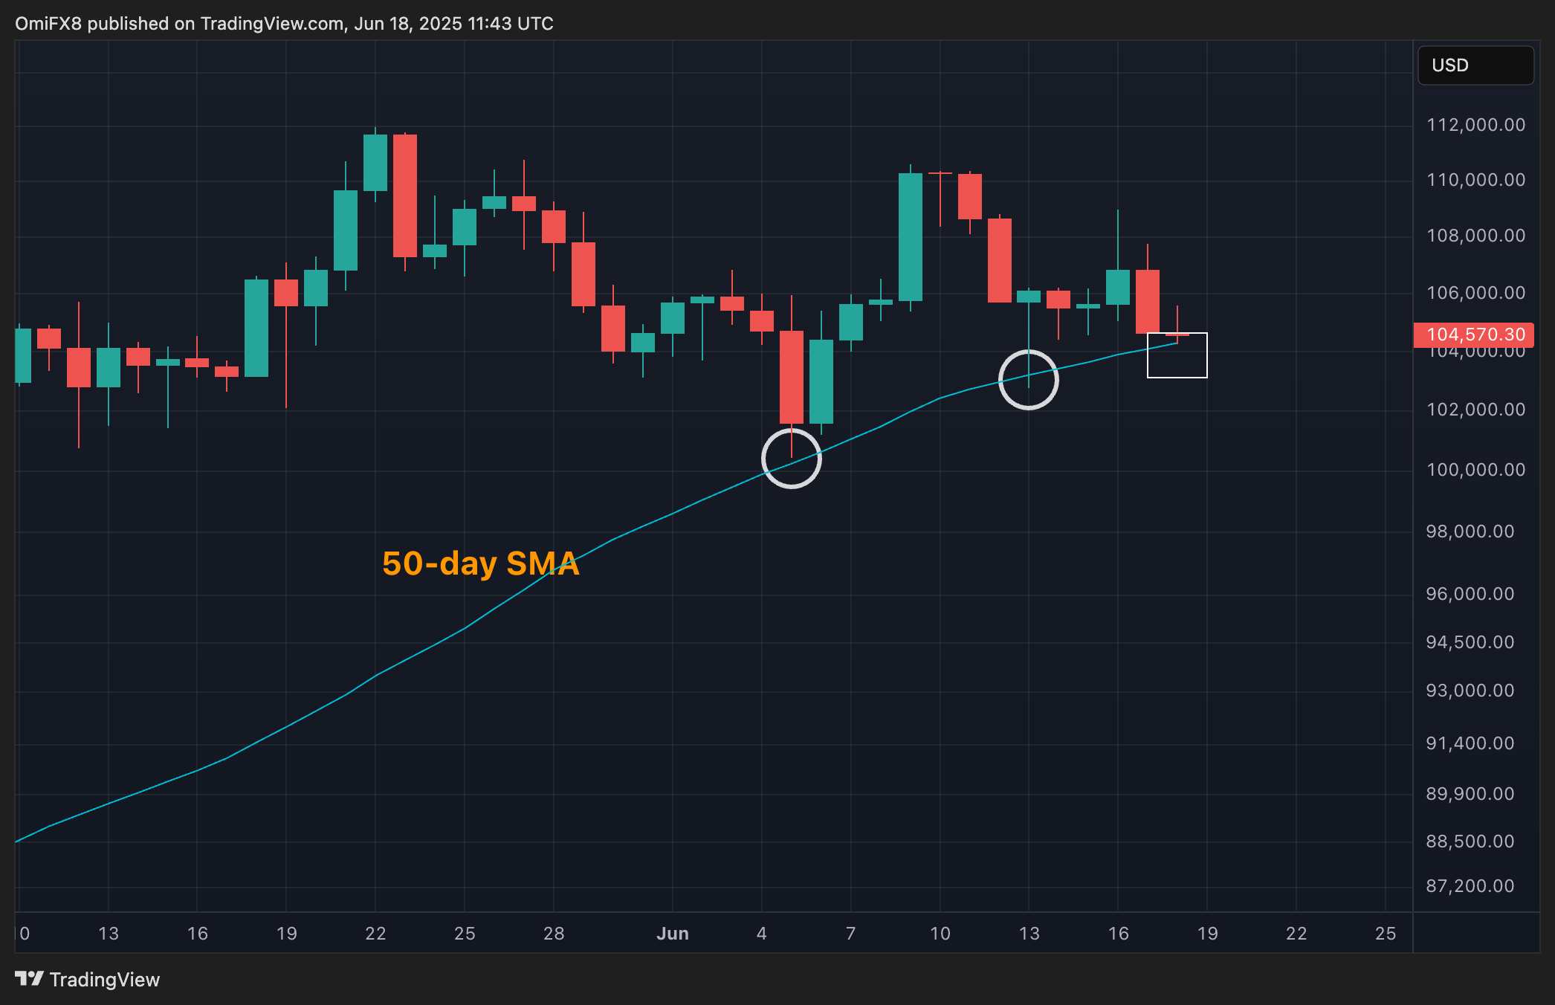
Task: Click the tall red candle falling from 112,000
Action: (x=405, y=195)
